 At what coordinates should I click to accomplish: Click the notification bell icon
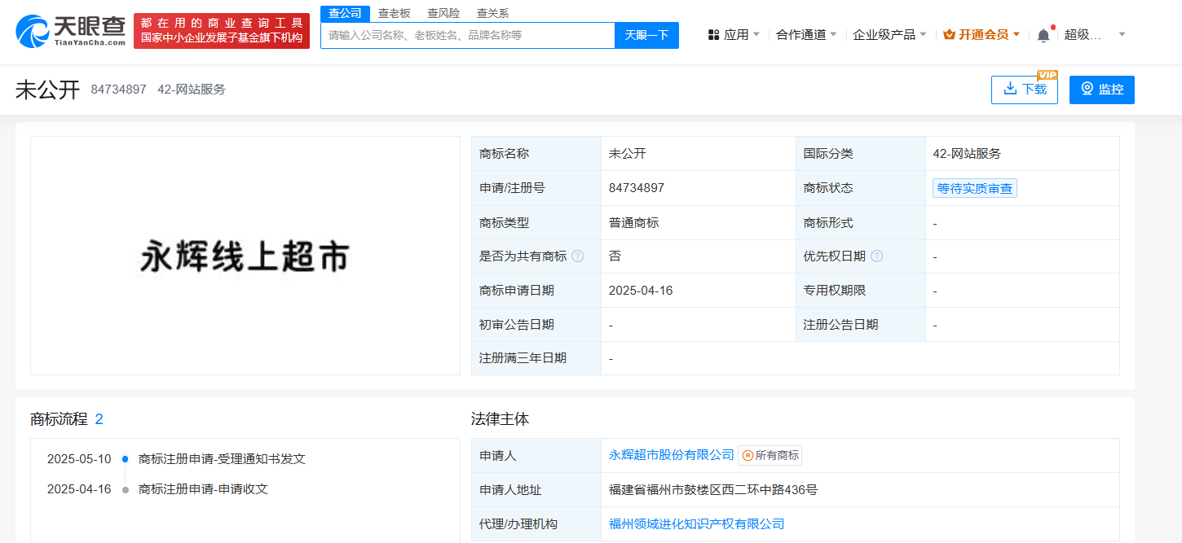[1043, 35]
